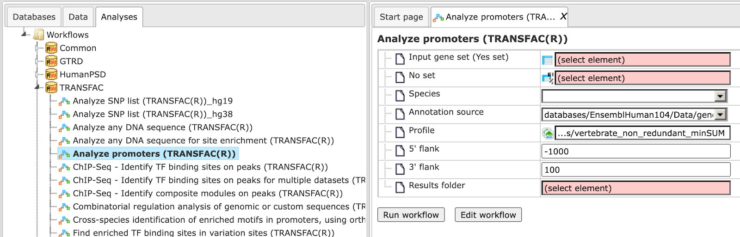The width and height of the screenshot is (740, 237).
Task: Click the Common database icon
Action: coord(51,48)
